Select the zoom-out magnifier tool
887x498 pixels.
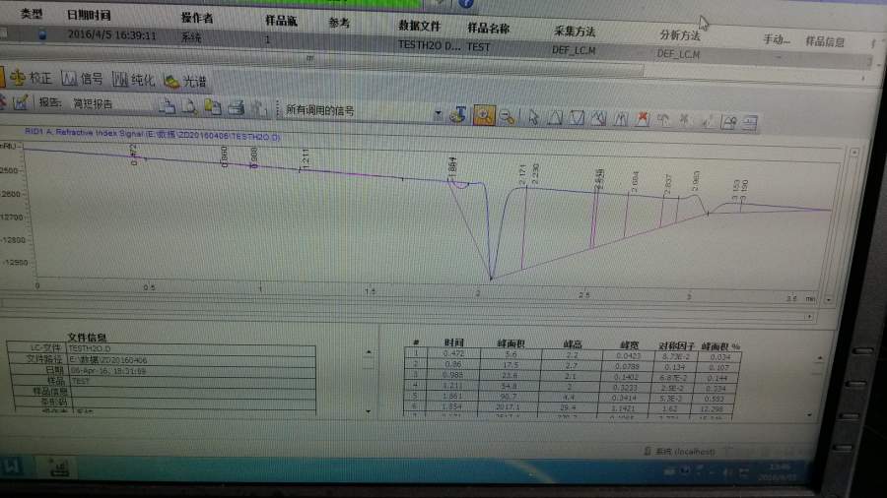coord(508,117)
